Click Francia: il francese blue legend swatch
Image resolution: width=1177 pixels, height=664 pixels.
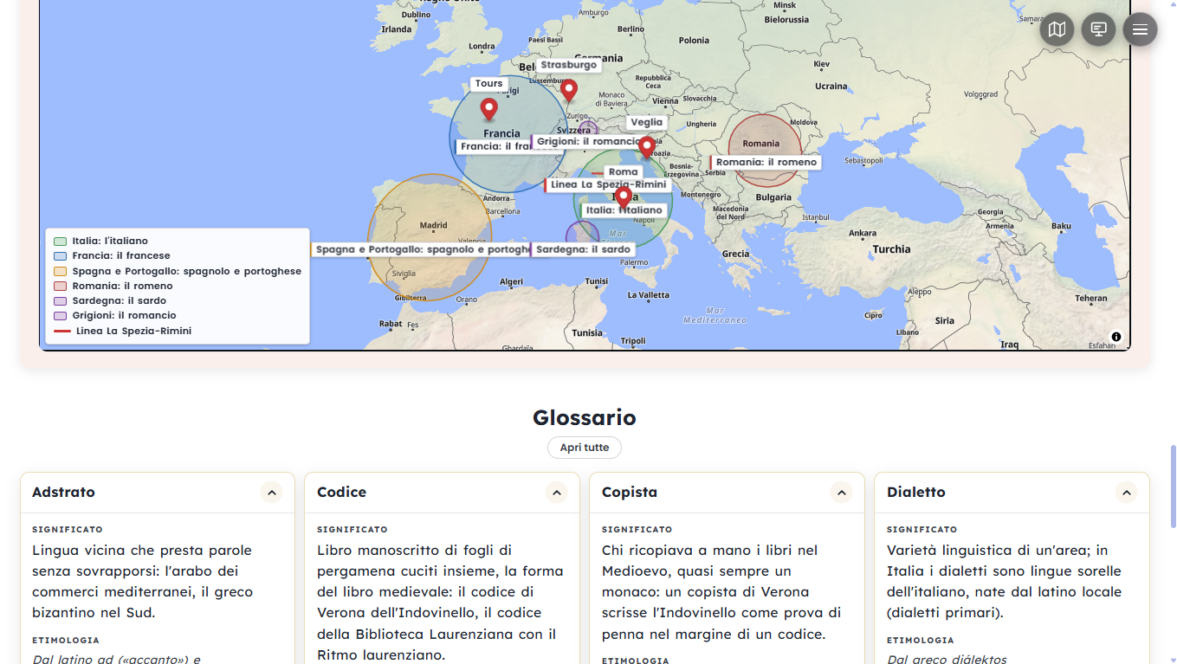[x=61, y=256]
